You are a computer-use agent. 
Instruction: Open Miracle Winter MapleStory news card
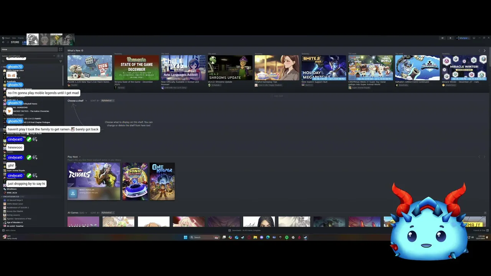[464, 68]
